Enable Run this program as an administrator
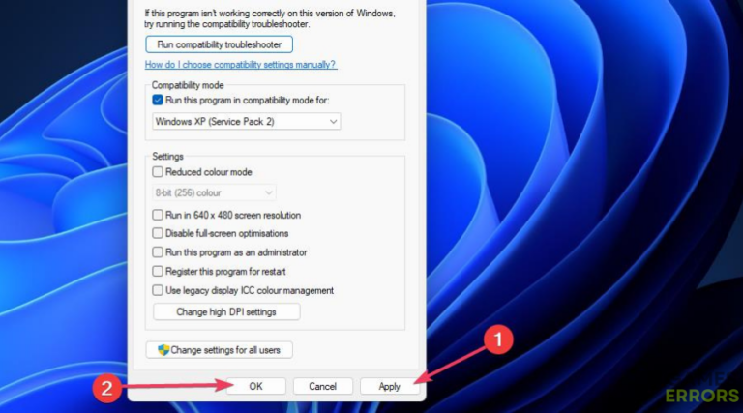 click(159, 252)
